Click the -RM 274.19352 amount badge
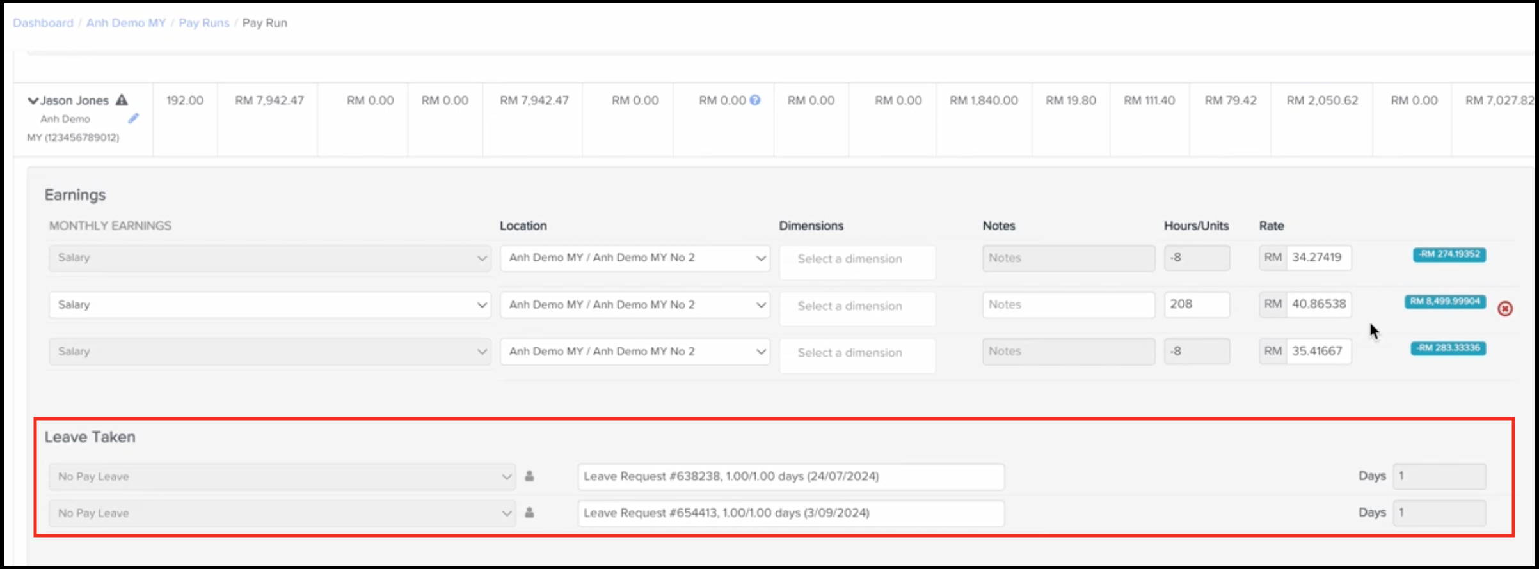 [1449, 254]
